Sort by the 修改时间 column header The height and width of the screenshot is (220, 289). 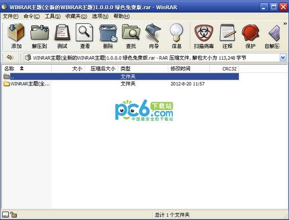(x=189, y=69)
